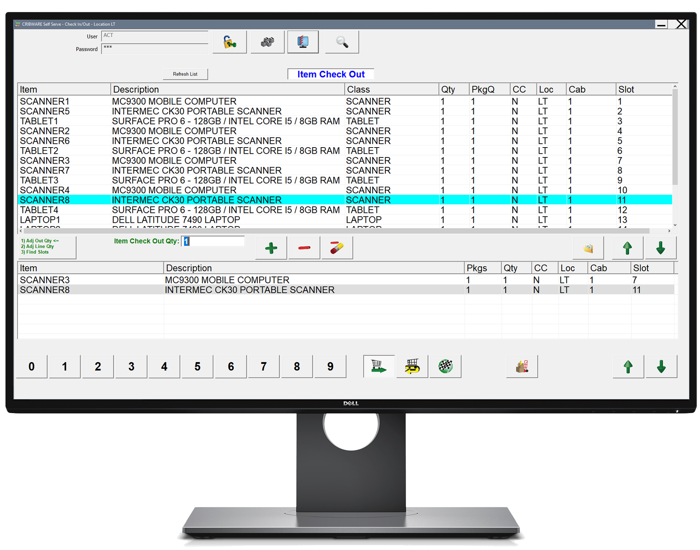Screen dimensions: 700x550
Task: Tap keypad digit 2
Action: coord(98,366)
